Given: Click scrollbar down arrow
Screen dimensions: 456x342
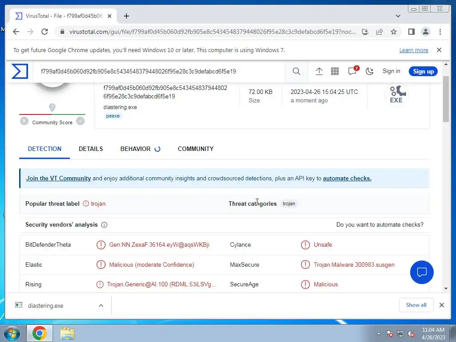Looking at the screenshot, I should [x=446, y=289].
